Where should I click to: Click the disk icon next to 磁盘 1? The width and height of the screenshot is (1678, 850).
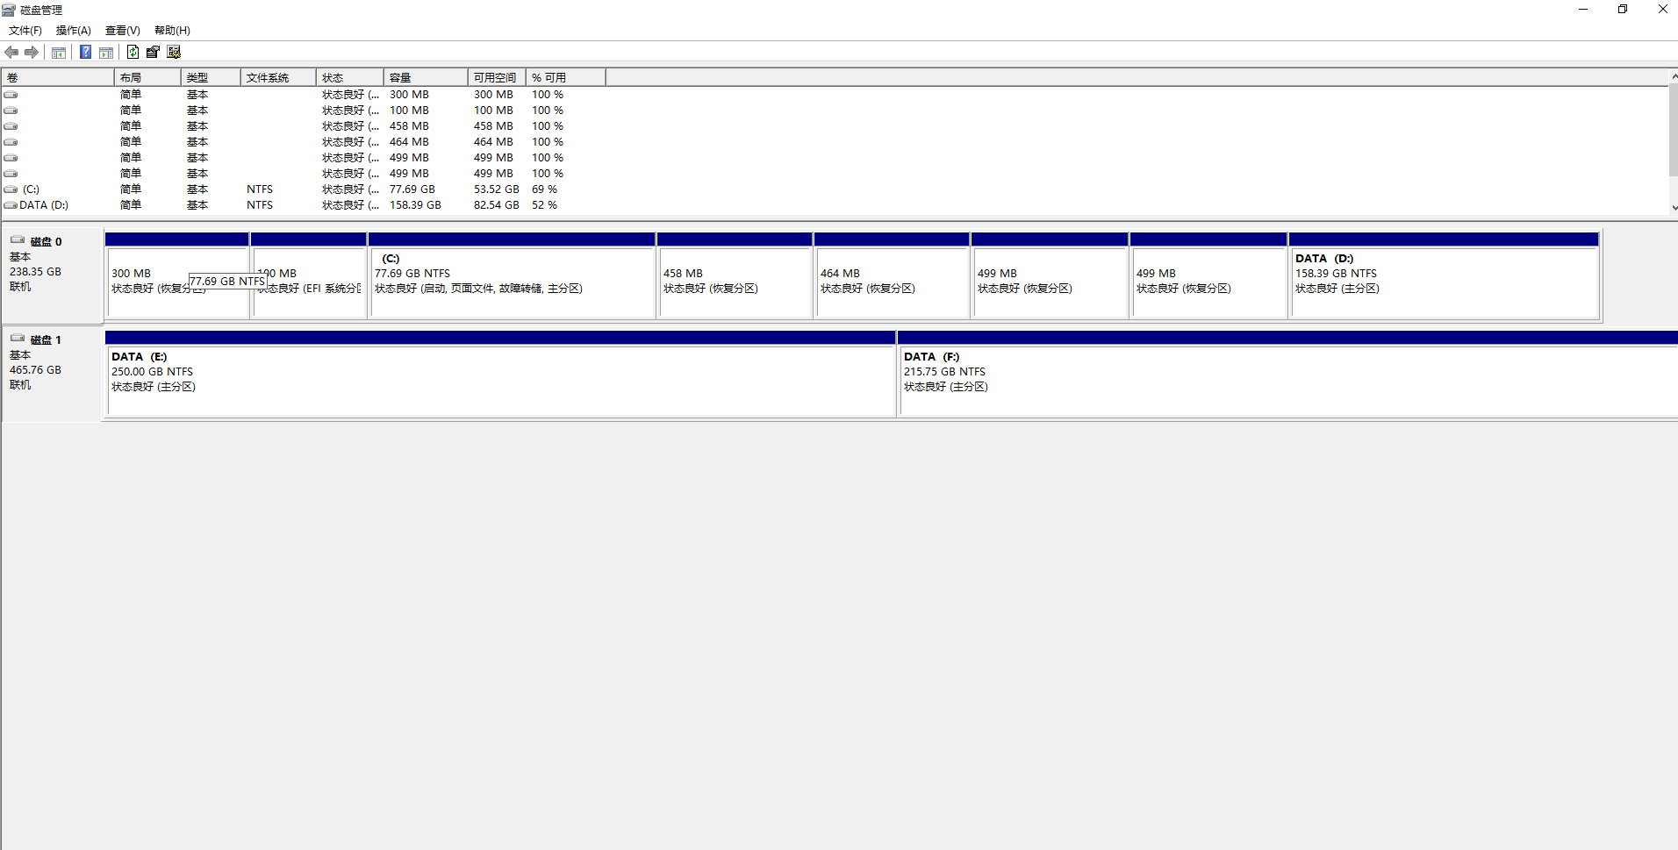tap(18, 339)
